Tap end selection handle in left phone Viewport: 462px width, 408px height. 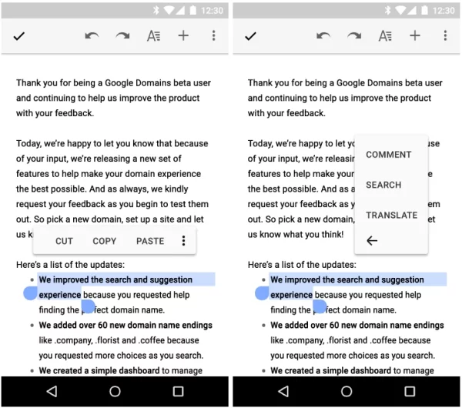pos(88,306)
